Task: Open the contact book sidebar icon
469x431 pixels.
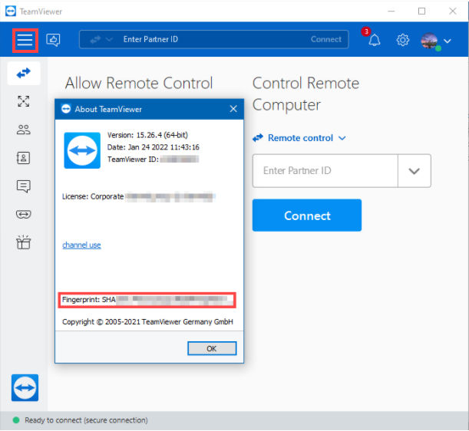Action: pos(23,158)
